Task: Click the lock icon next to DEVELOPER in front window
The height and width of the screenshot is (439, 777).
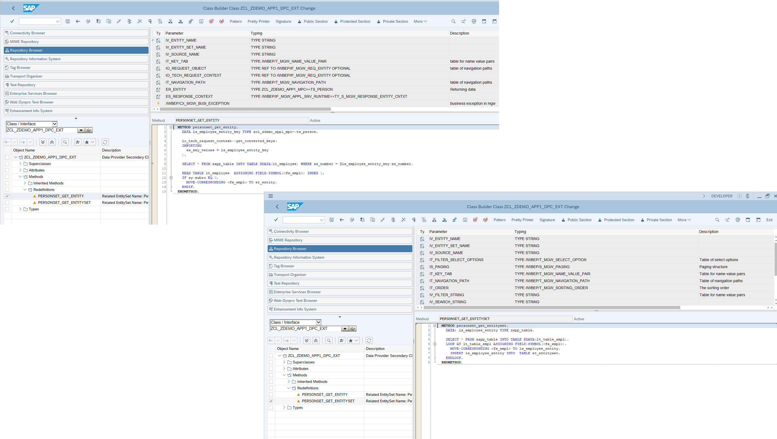Action: click(748, 196)
